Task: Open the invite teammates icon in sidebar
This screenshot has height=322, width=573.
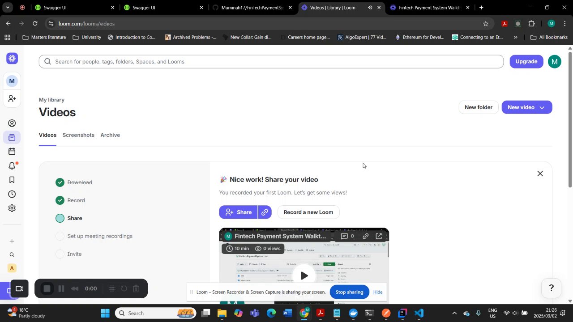Action: [12, 98]
